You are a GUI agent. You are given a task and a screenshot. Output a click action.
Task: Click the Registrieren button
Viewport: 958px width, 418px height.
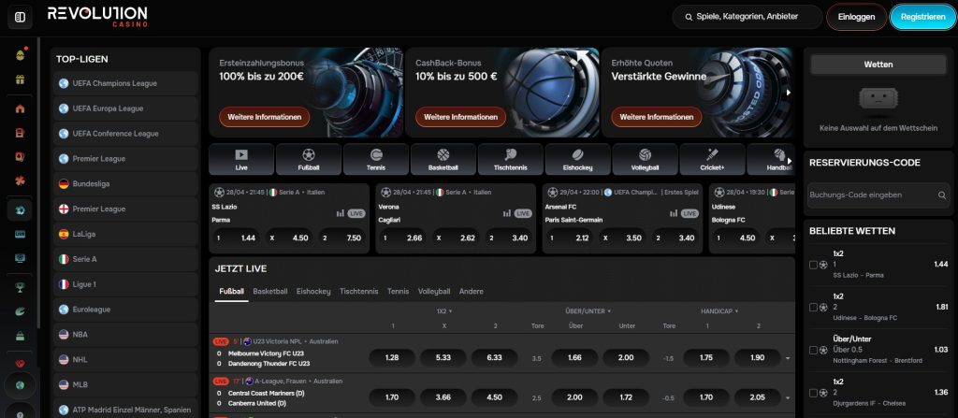tap(922, 17)
